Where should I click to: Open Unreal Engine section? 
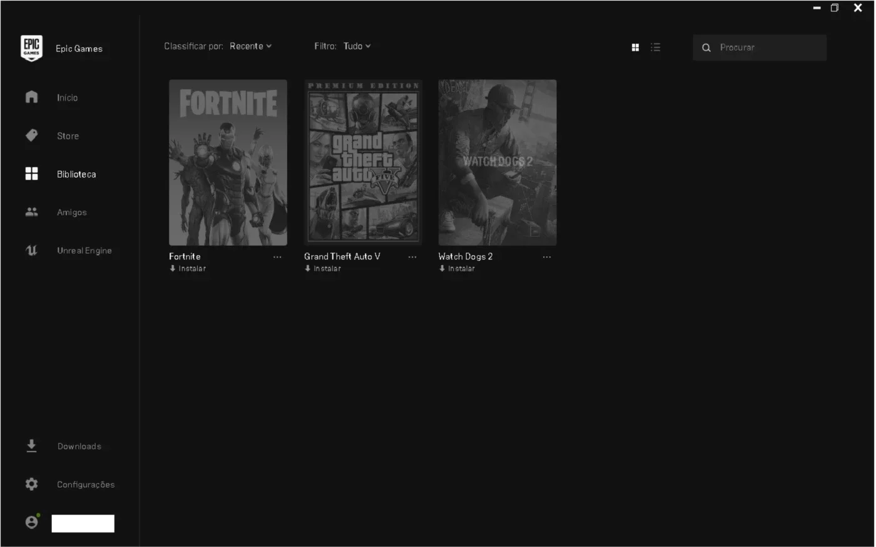coord(84,251)
